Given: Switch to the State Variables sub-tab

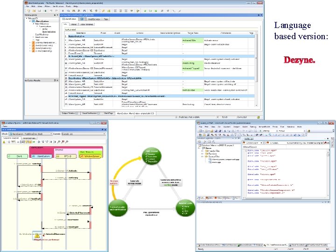Looking at the screenshot, I should click(87, 24).
